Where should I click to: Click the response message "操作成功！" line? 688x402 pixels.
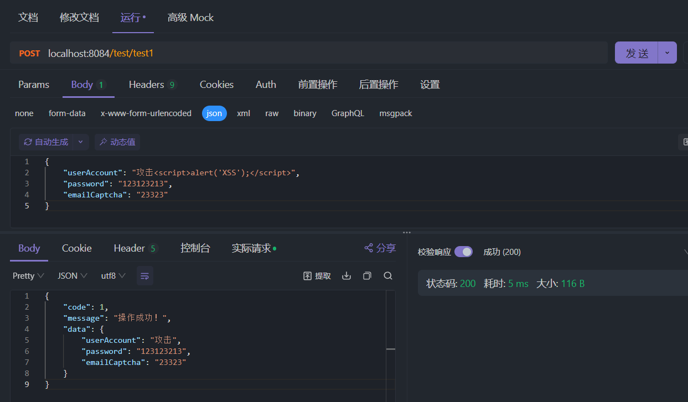tap(117, 318)
